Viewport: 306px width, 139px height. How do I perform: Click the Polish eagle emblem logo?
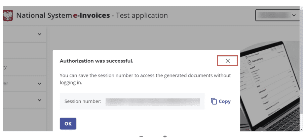pyautogui.click(x=8, y=16)
